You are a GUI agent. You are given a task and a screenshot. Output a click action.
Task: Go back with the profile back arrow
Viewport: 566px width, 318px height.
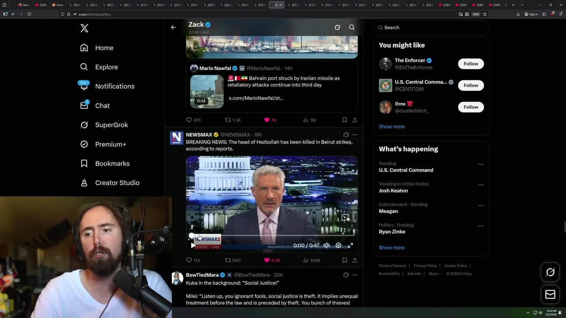[x=173, y=27]
